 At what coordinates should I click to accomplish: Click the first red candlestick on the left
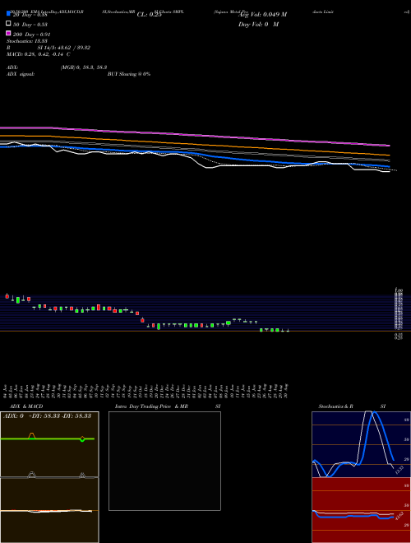pos(7,296)
